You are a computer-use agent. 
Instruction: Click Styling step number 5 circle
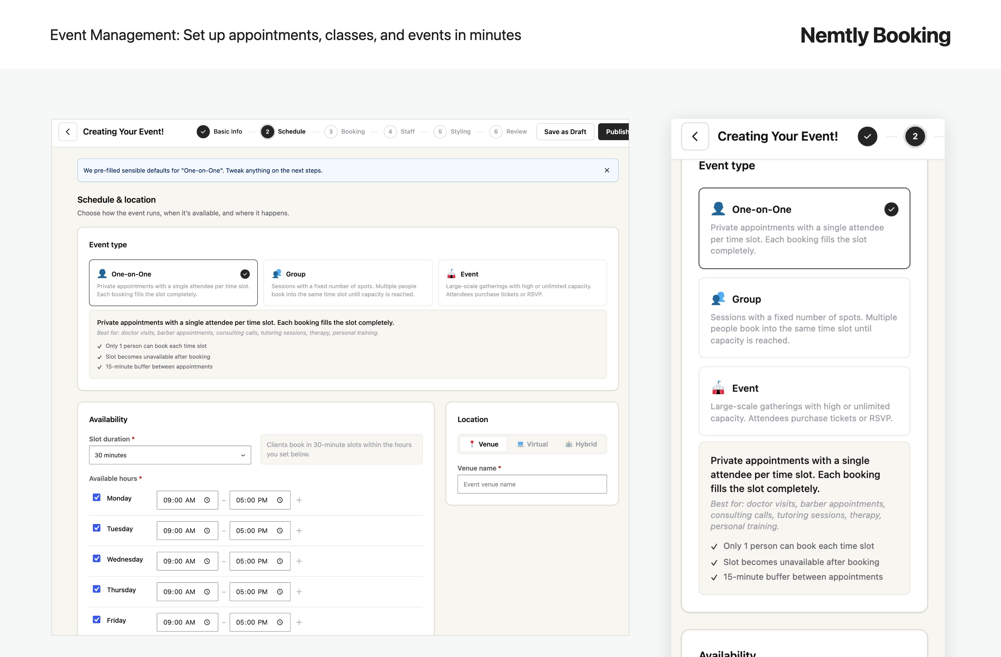point(440,132)
